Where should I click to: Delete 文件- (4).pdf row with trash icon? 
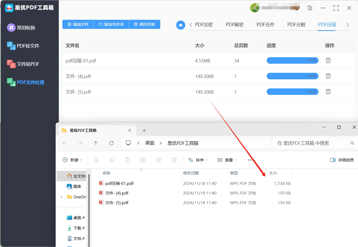tap(328, 76)
